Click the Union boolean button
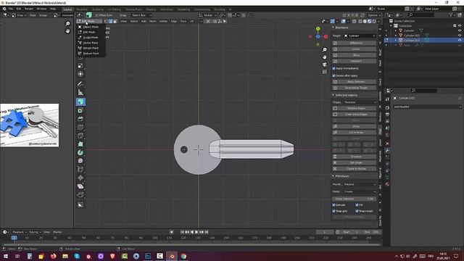 [355, 49]
